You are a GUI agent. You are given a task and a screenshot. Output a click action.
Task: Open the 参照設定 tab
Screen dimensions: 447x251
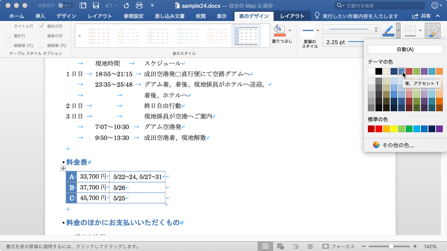pos(133,16)
